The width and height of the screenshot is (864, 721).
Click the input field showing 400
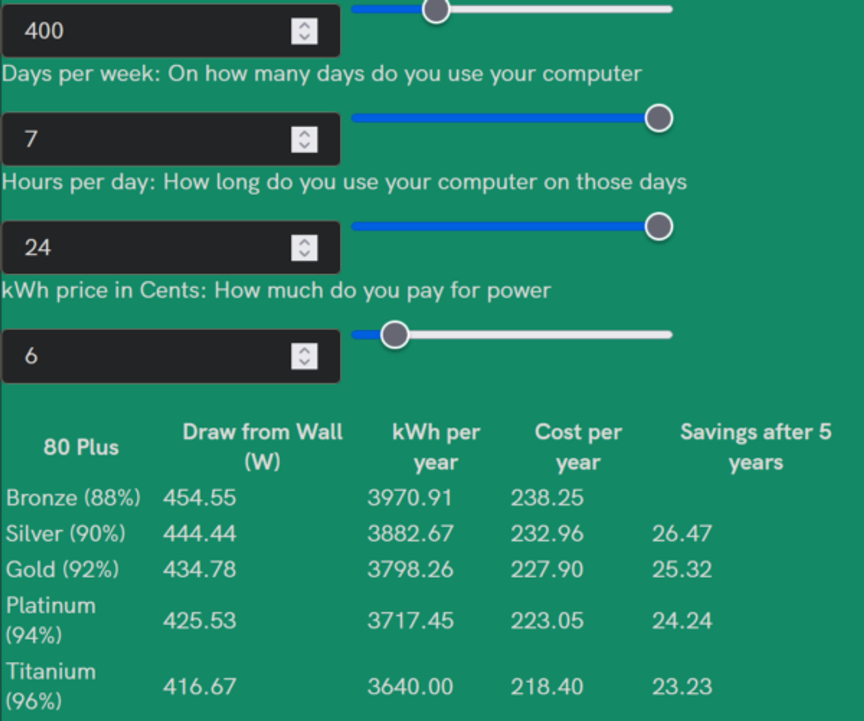171,31
